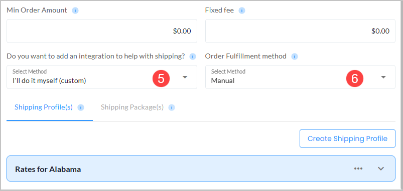Click the Shipping Profile(s) info icon
The width and height of the screenshot is (403, 191).
pyautogui.click(x=81, y=107)
